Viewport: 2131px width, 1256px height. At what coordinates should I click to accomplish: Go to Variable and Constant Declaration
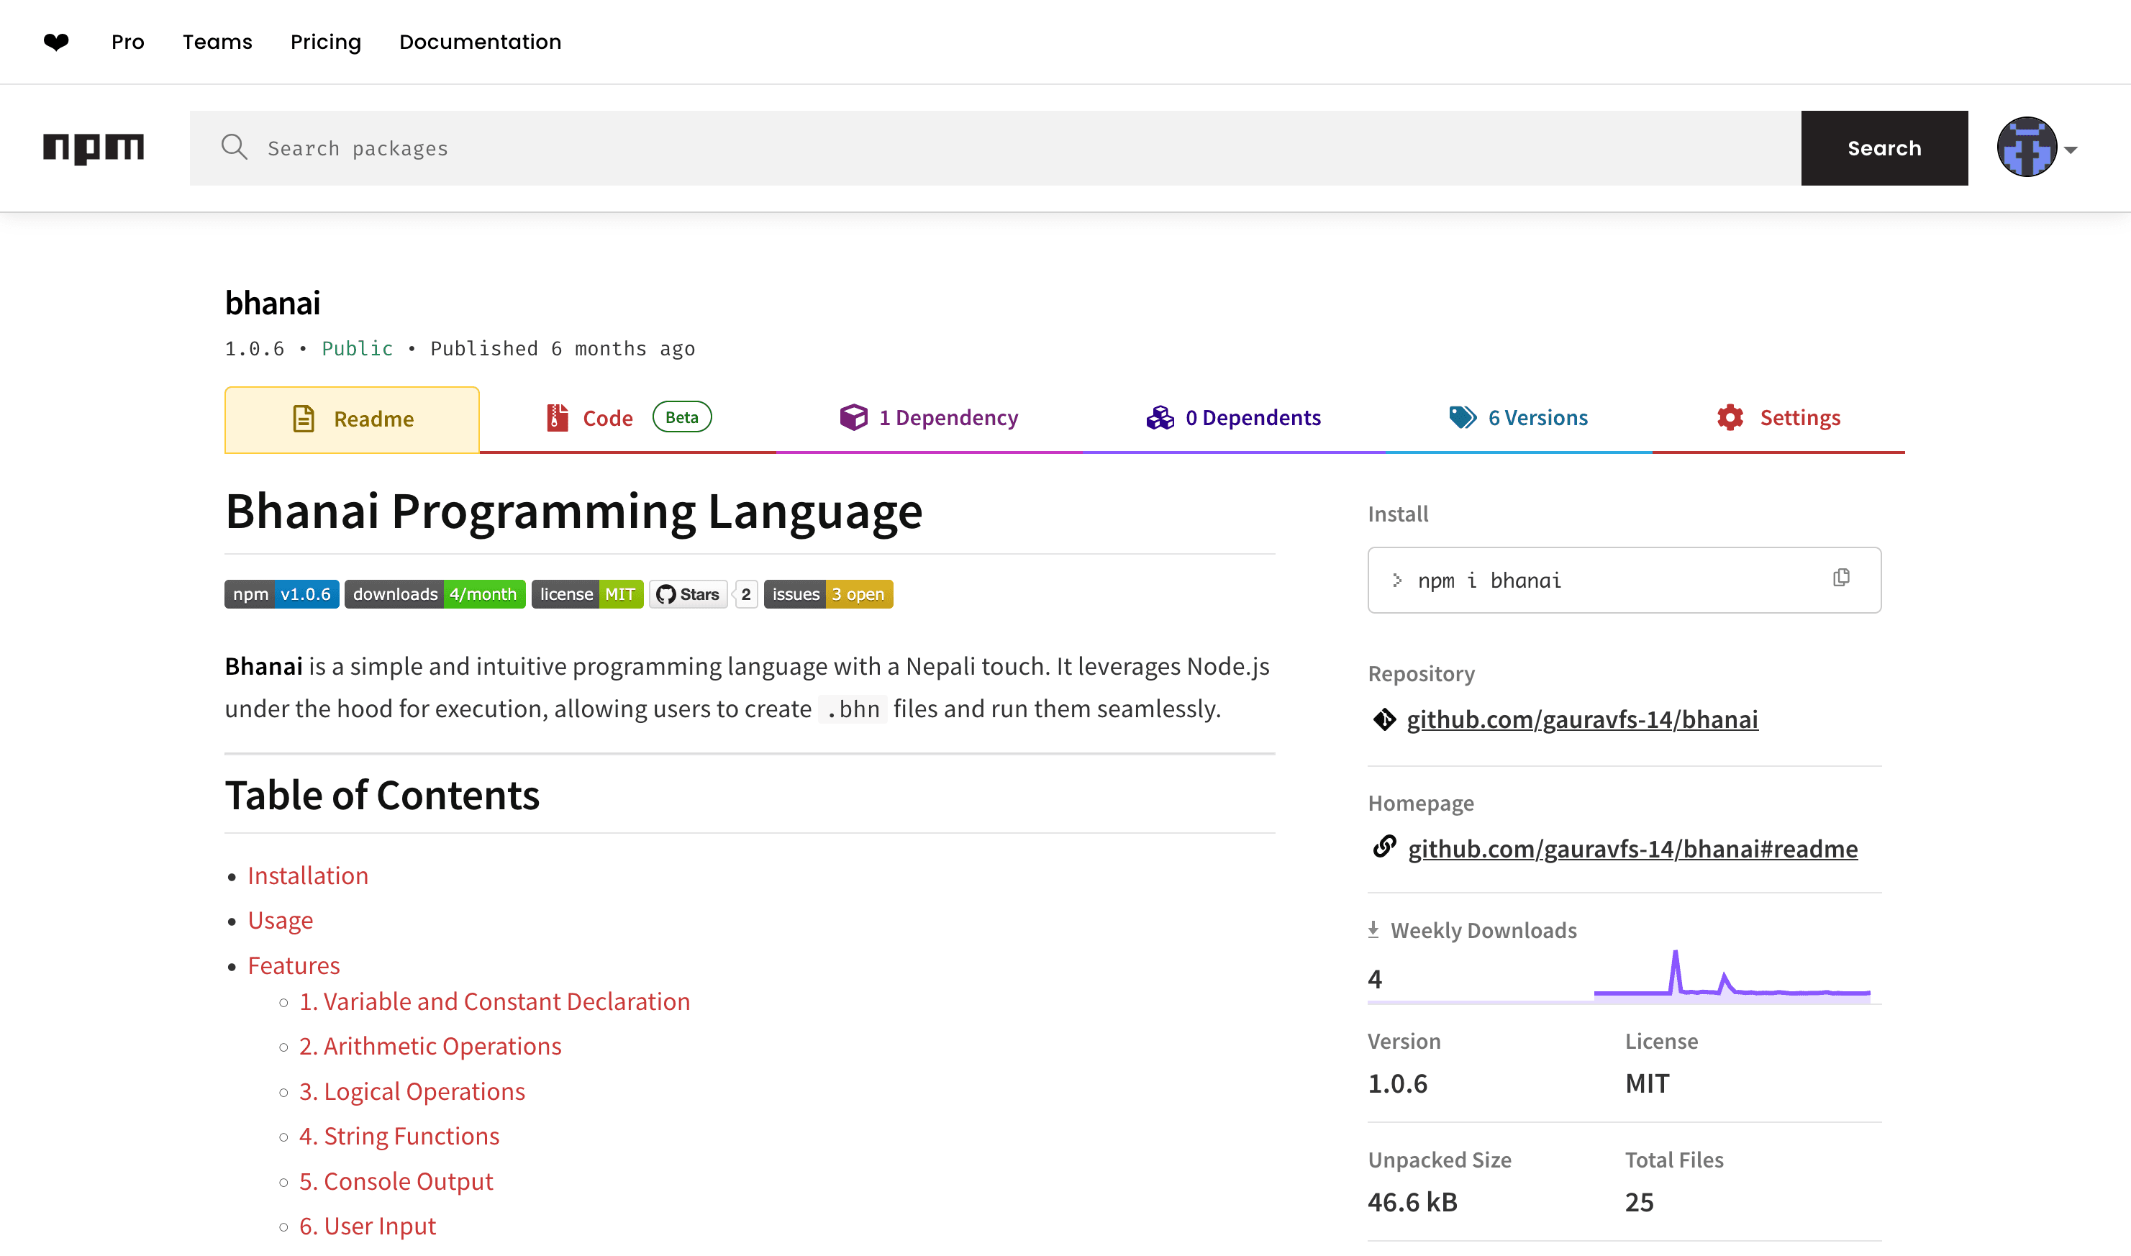click(494, 1001)
